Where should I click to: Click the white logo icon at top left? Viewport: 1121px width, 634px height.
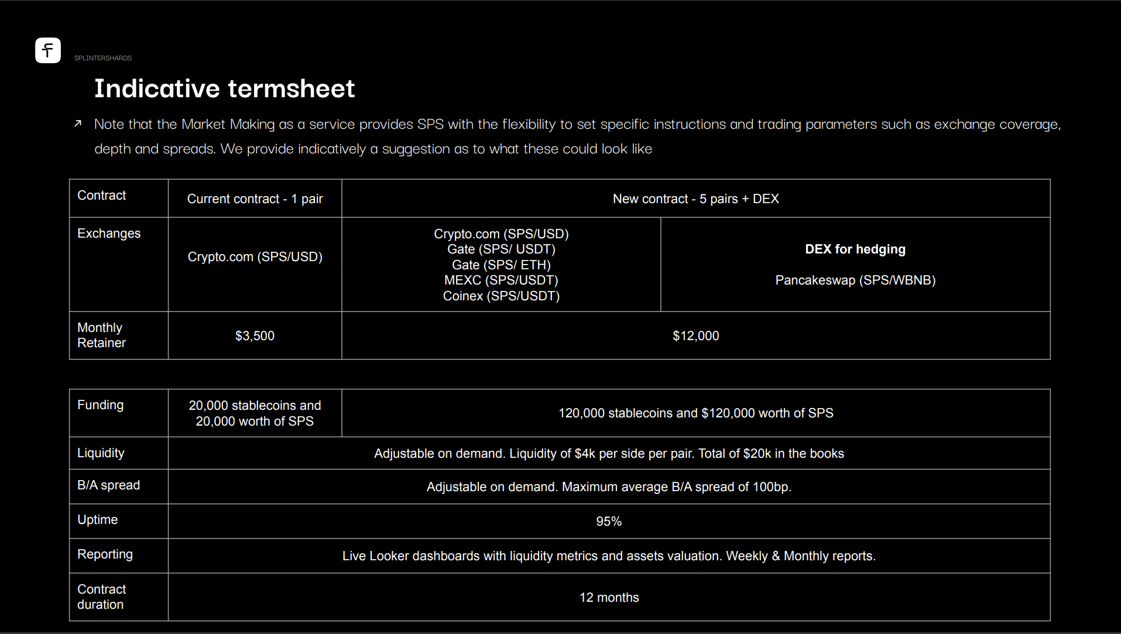(x=48, y=50)
